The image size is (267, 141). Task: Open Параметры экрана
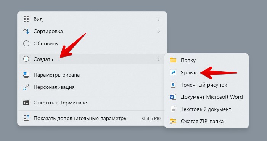coord(92,75)
